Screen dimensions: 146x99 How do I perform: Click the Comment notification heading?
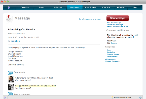point(118,30)
